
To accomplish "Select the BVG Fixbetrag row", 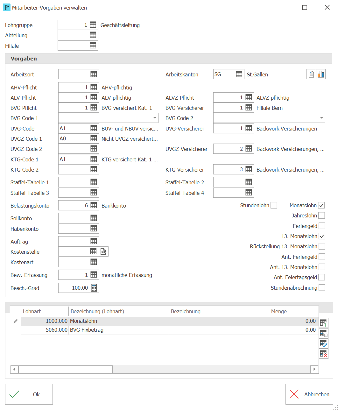I will (169, 330).
